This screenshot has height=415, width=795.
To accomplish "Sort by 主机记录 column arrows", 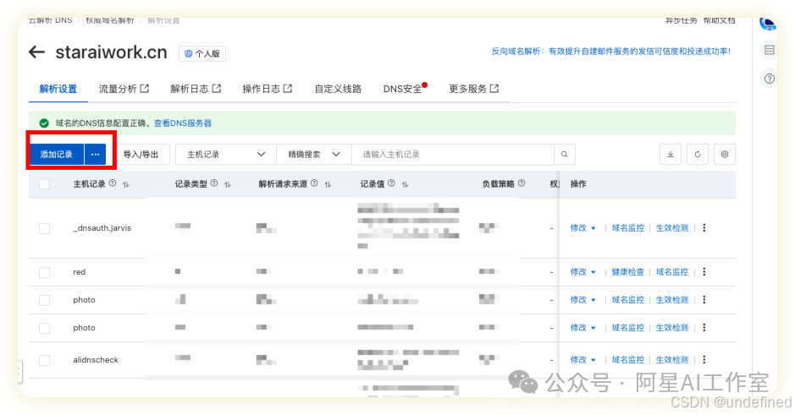I will point(126,184).
